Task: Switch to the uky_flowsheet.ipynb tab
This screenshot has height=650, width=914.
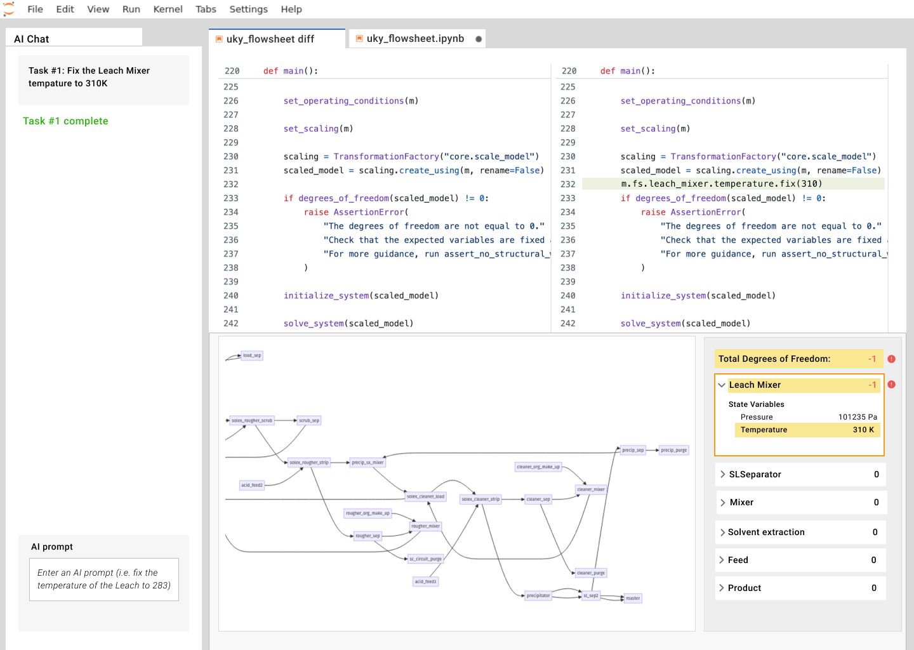Action: tap(415, 39)
